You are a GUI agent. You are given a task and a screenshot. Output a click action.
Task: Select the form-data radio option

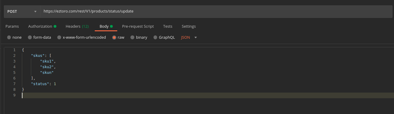point(30,38)
